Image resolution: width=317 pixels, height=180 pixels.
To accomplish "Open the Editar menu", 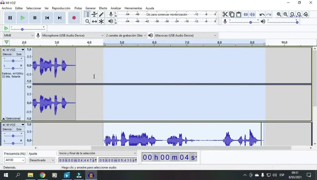I will coord(19,8).
